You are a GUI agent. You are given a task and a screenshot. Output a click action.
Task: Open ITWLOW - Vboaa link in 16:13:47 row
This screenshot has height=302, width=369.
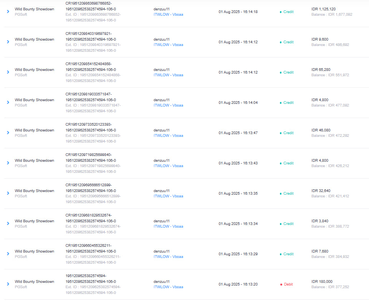coord(168,136)
